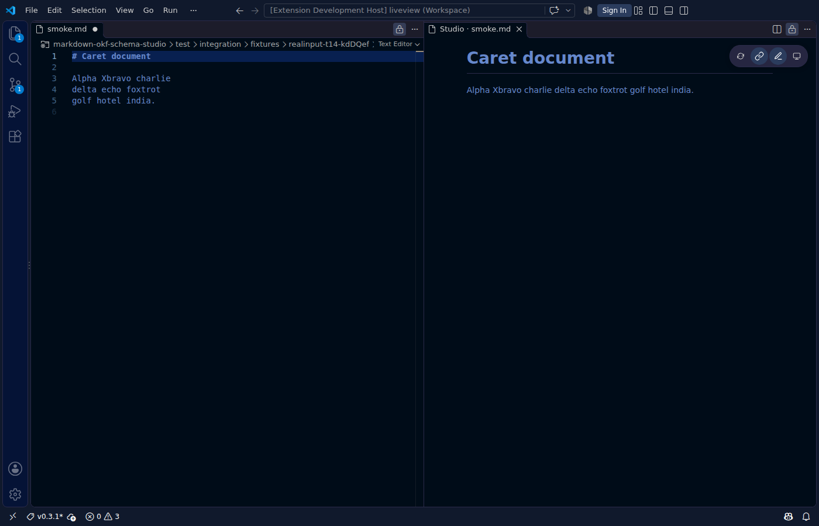Toggle the lock on the smoke.md editor group
Screen dimensions: 819x526
(400, 29)
